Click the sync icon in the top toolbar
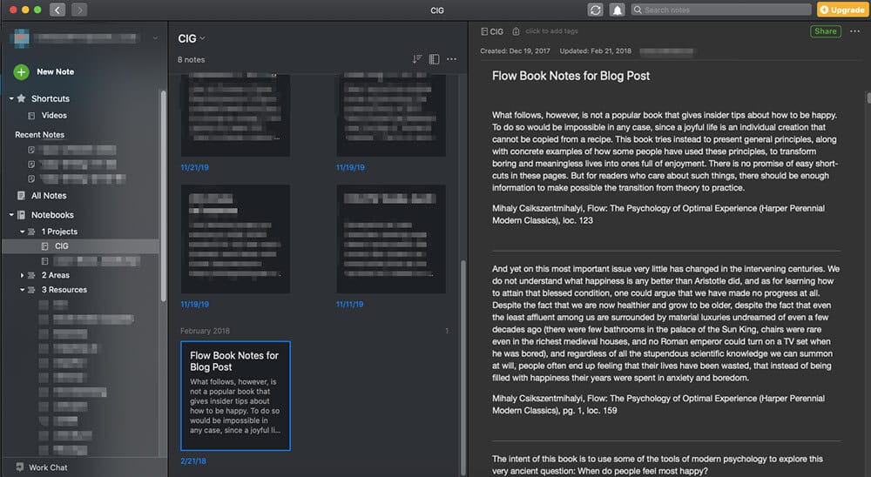 pyautogui.click(x=596, y=10)
